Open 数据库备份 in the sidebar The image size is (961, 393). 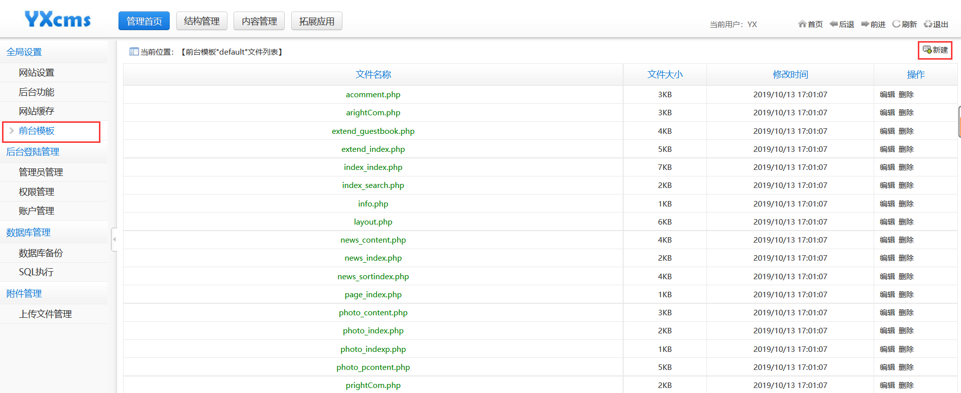tap(41, 253)
